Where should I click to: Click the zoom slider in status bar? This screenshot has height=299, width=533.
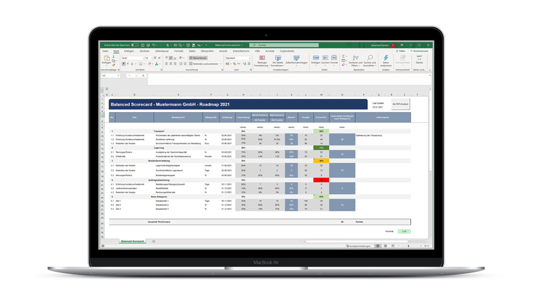[409, 246]
